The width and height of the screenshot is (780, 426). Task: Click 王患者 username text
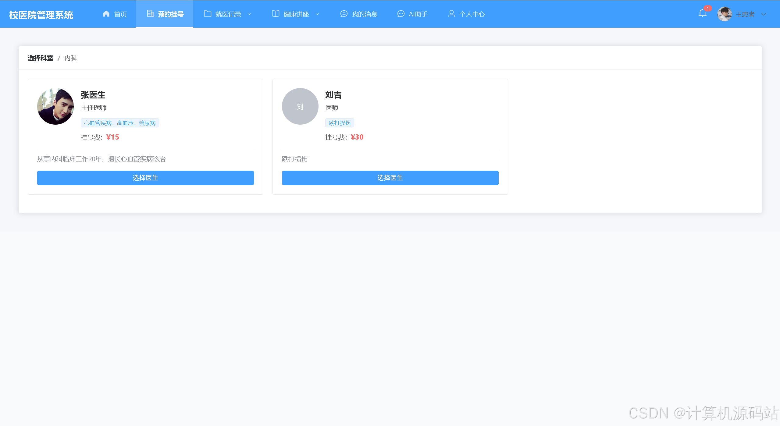[745, 14]
